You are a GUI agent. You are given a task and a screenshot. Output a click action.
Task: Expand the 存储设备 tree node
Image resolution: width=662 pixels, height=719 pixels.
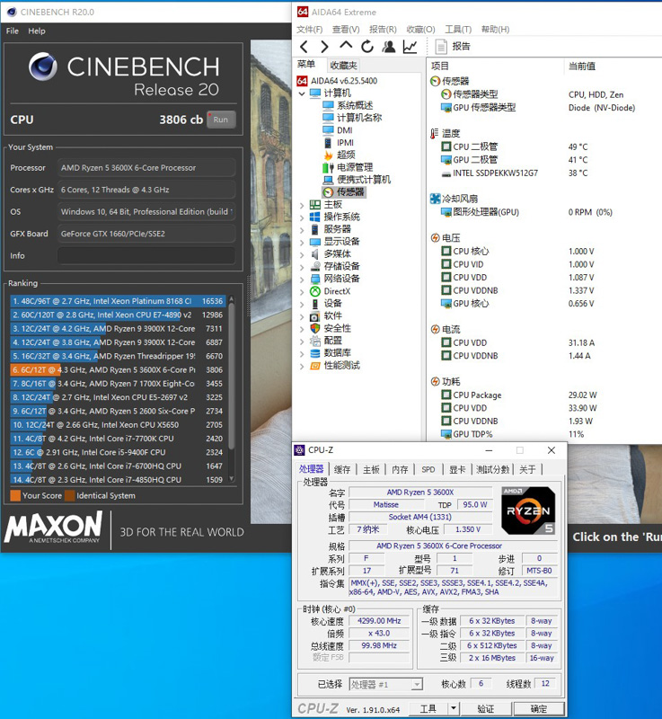pyautogui.click(x=302, y=267)
